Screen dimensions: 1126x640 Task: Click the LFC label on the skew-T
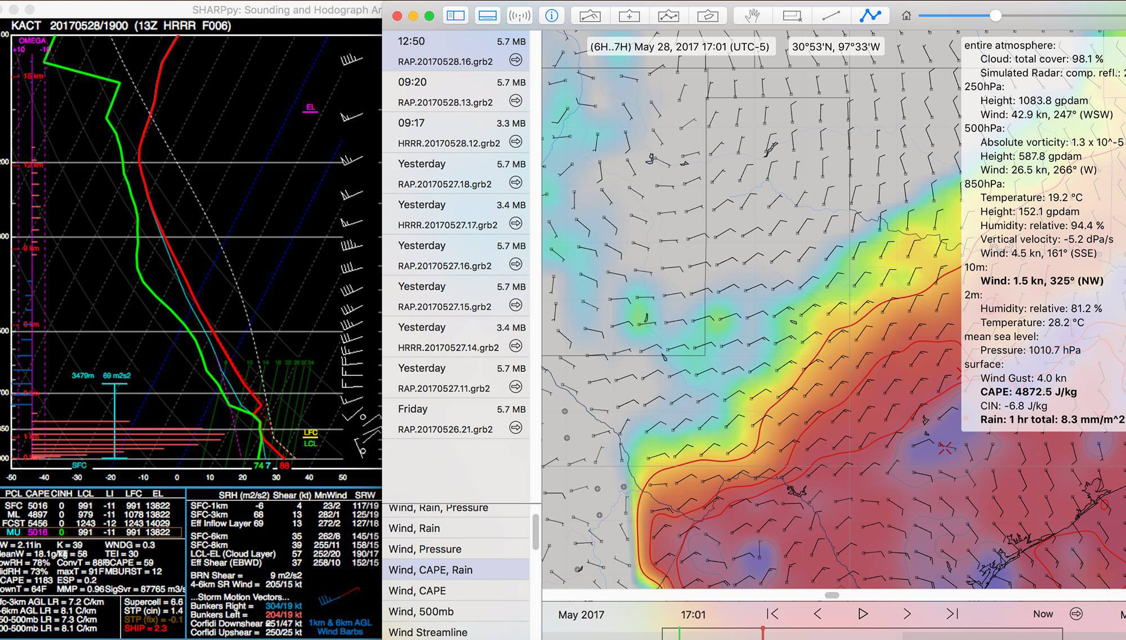point(311,433)
